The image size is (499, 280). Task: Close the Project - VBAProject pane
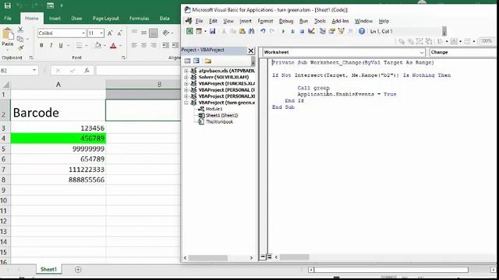click(251, 51)
